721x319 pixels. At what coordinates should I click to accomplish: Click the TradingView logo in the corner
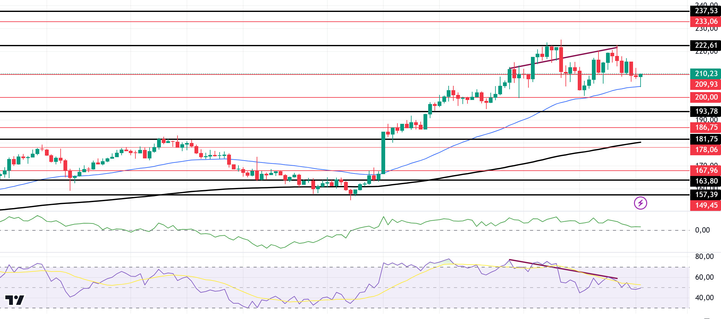pyautogui.click(x=15, y=300)
